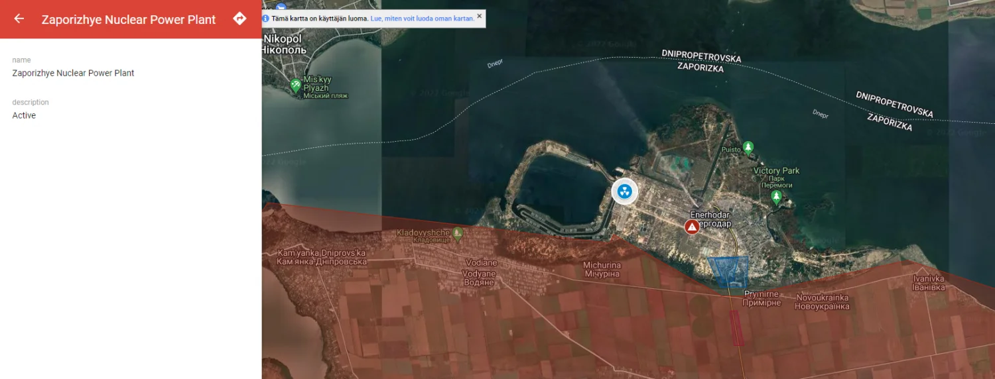Click the green Puisto park marker

click(748, 146)
